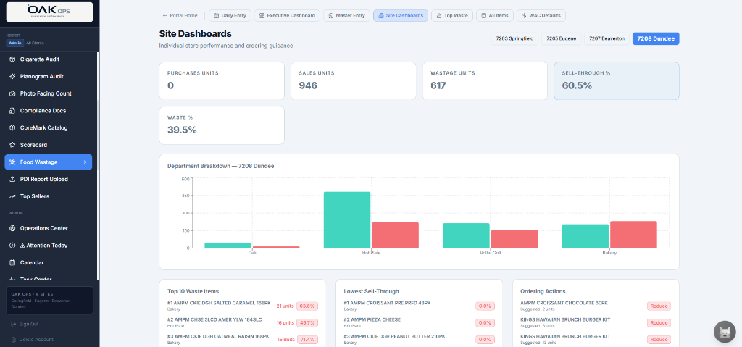Click the CoreMark Catalog box icon
This screenshot has width=742, height=347.
(13, 127)
